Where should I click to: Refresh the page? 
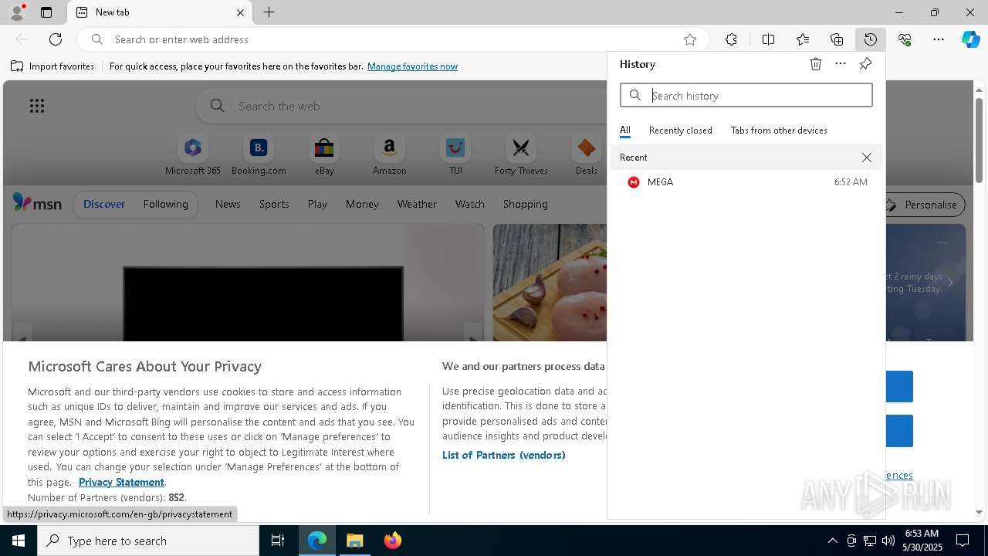pyautogui.click(x=56, y=39)
